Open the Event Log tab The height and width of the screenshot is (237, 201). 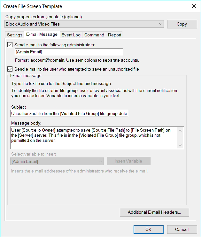pos(71,35)
